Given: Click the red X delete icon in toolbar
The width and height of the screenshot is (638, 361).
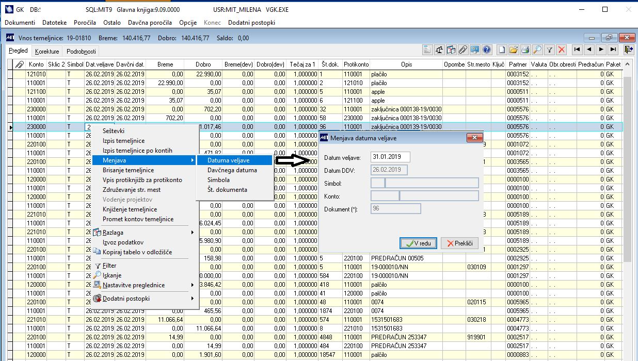Looking at the screenshot, I should pos(562,50).
